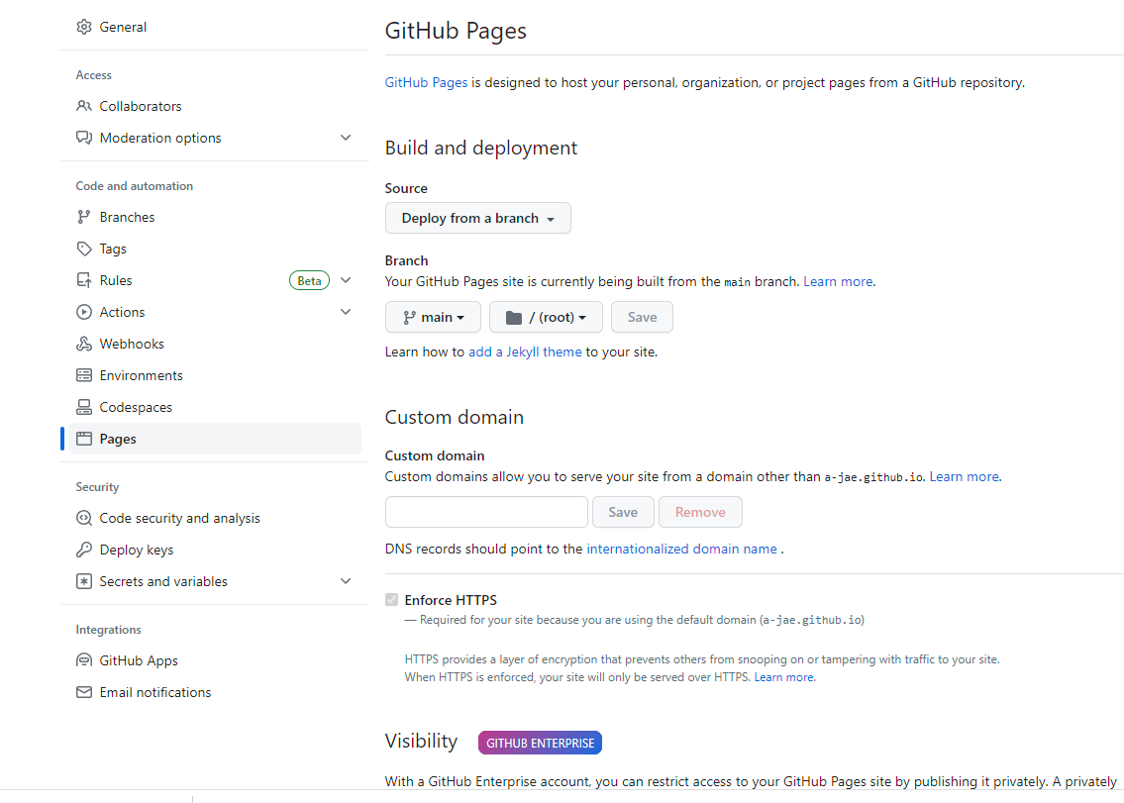The height and width of the screenshot is (803, 1124).
Task: Expand Secrets and variables chevron
Action: (x=346, y=581)
